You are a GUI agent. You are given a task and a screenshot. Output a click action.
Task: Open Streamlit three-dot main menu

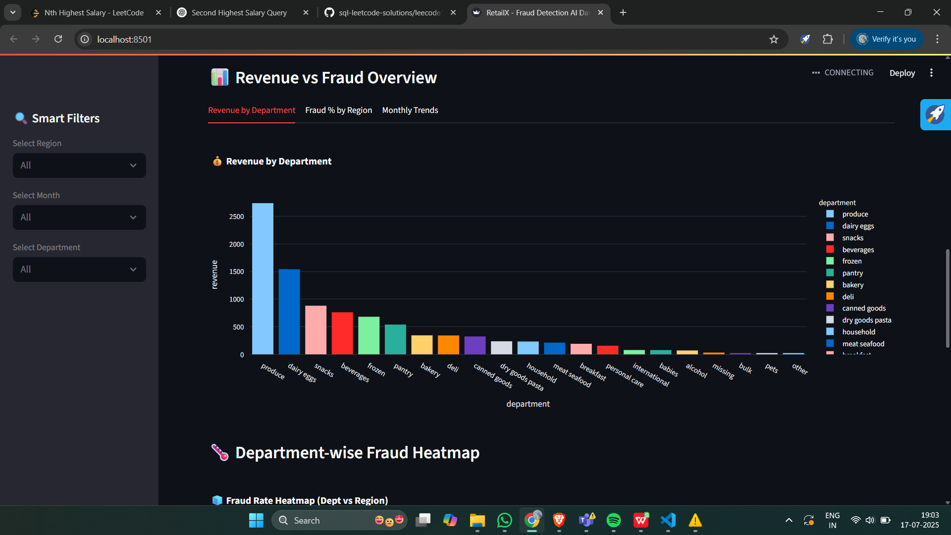pos(931,73)
